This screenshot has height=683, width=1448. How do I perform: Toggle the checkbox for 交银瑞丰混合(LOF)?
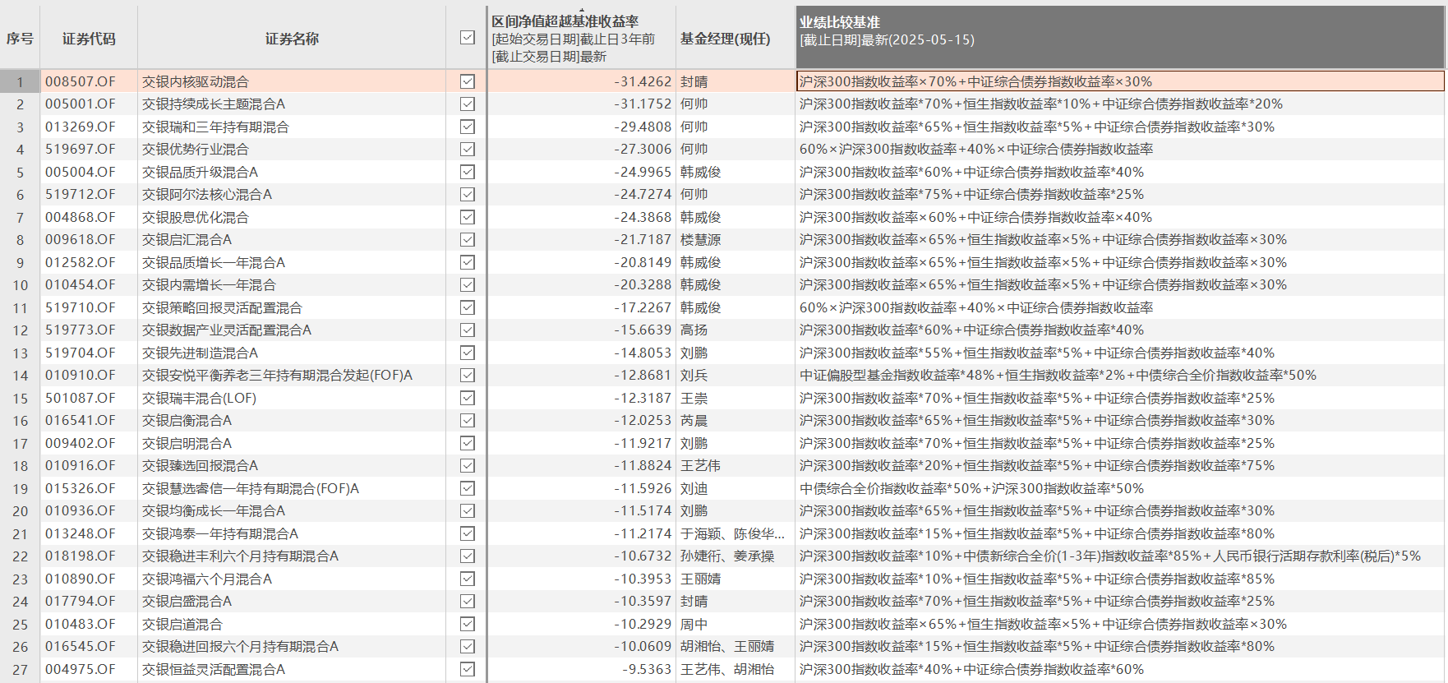pyautogui.click(x=467, y=398)
